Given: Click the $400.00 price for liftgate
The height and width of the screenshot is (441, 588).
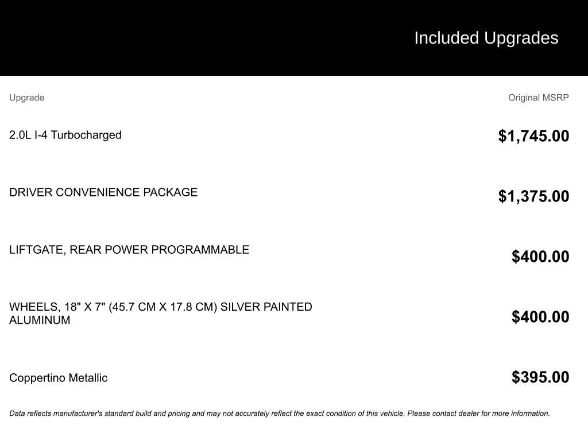Looking at the screenshot, I should [540, 257].
